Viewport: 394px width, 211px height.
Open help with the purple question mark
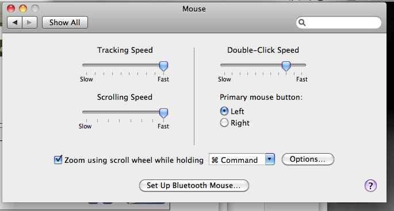coord(370,186)
